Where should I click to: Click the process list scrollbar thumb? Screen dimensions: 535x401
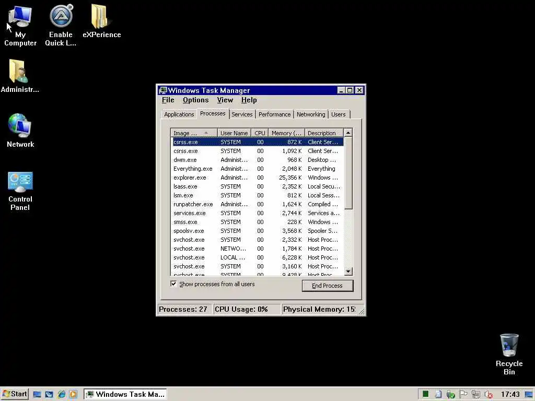[x=348, y=173]
